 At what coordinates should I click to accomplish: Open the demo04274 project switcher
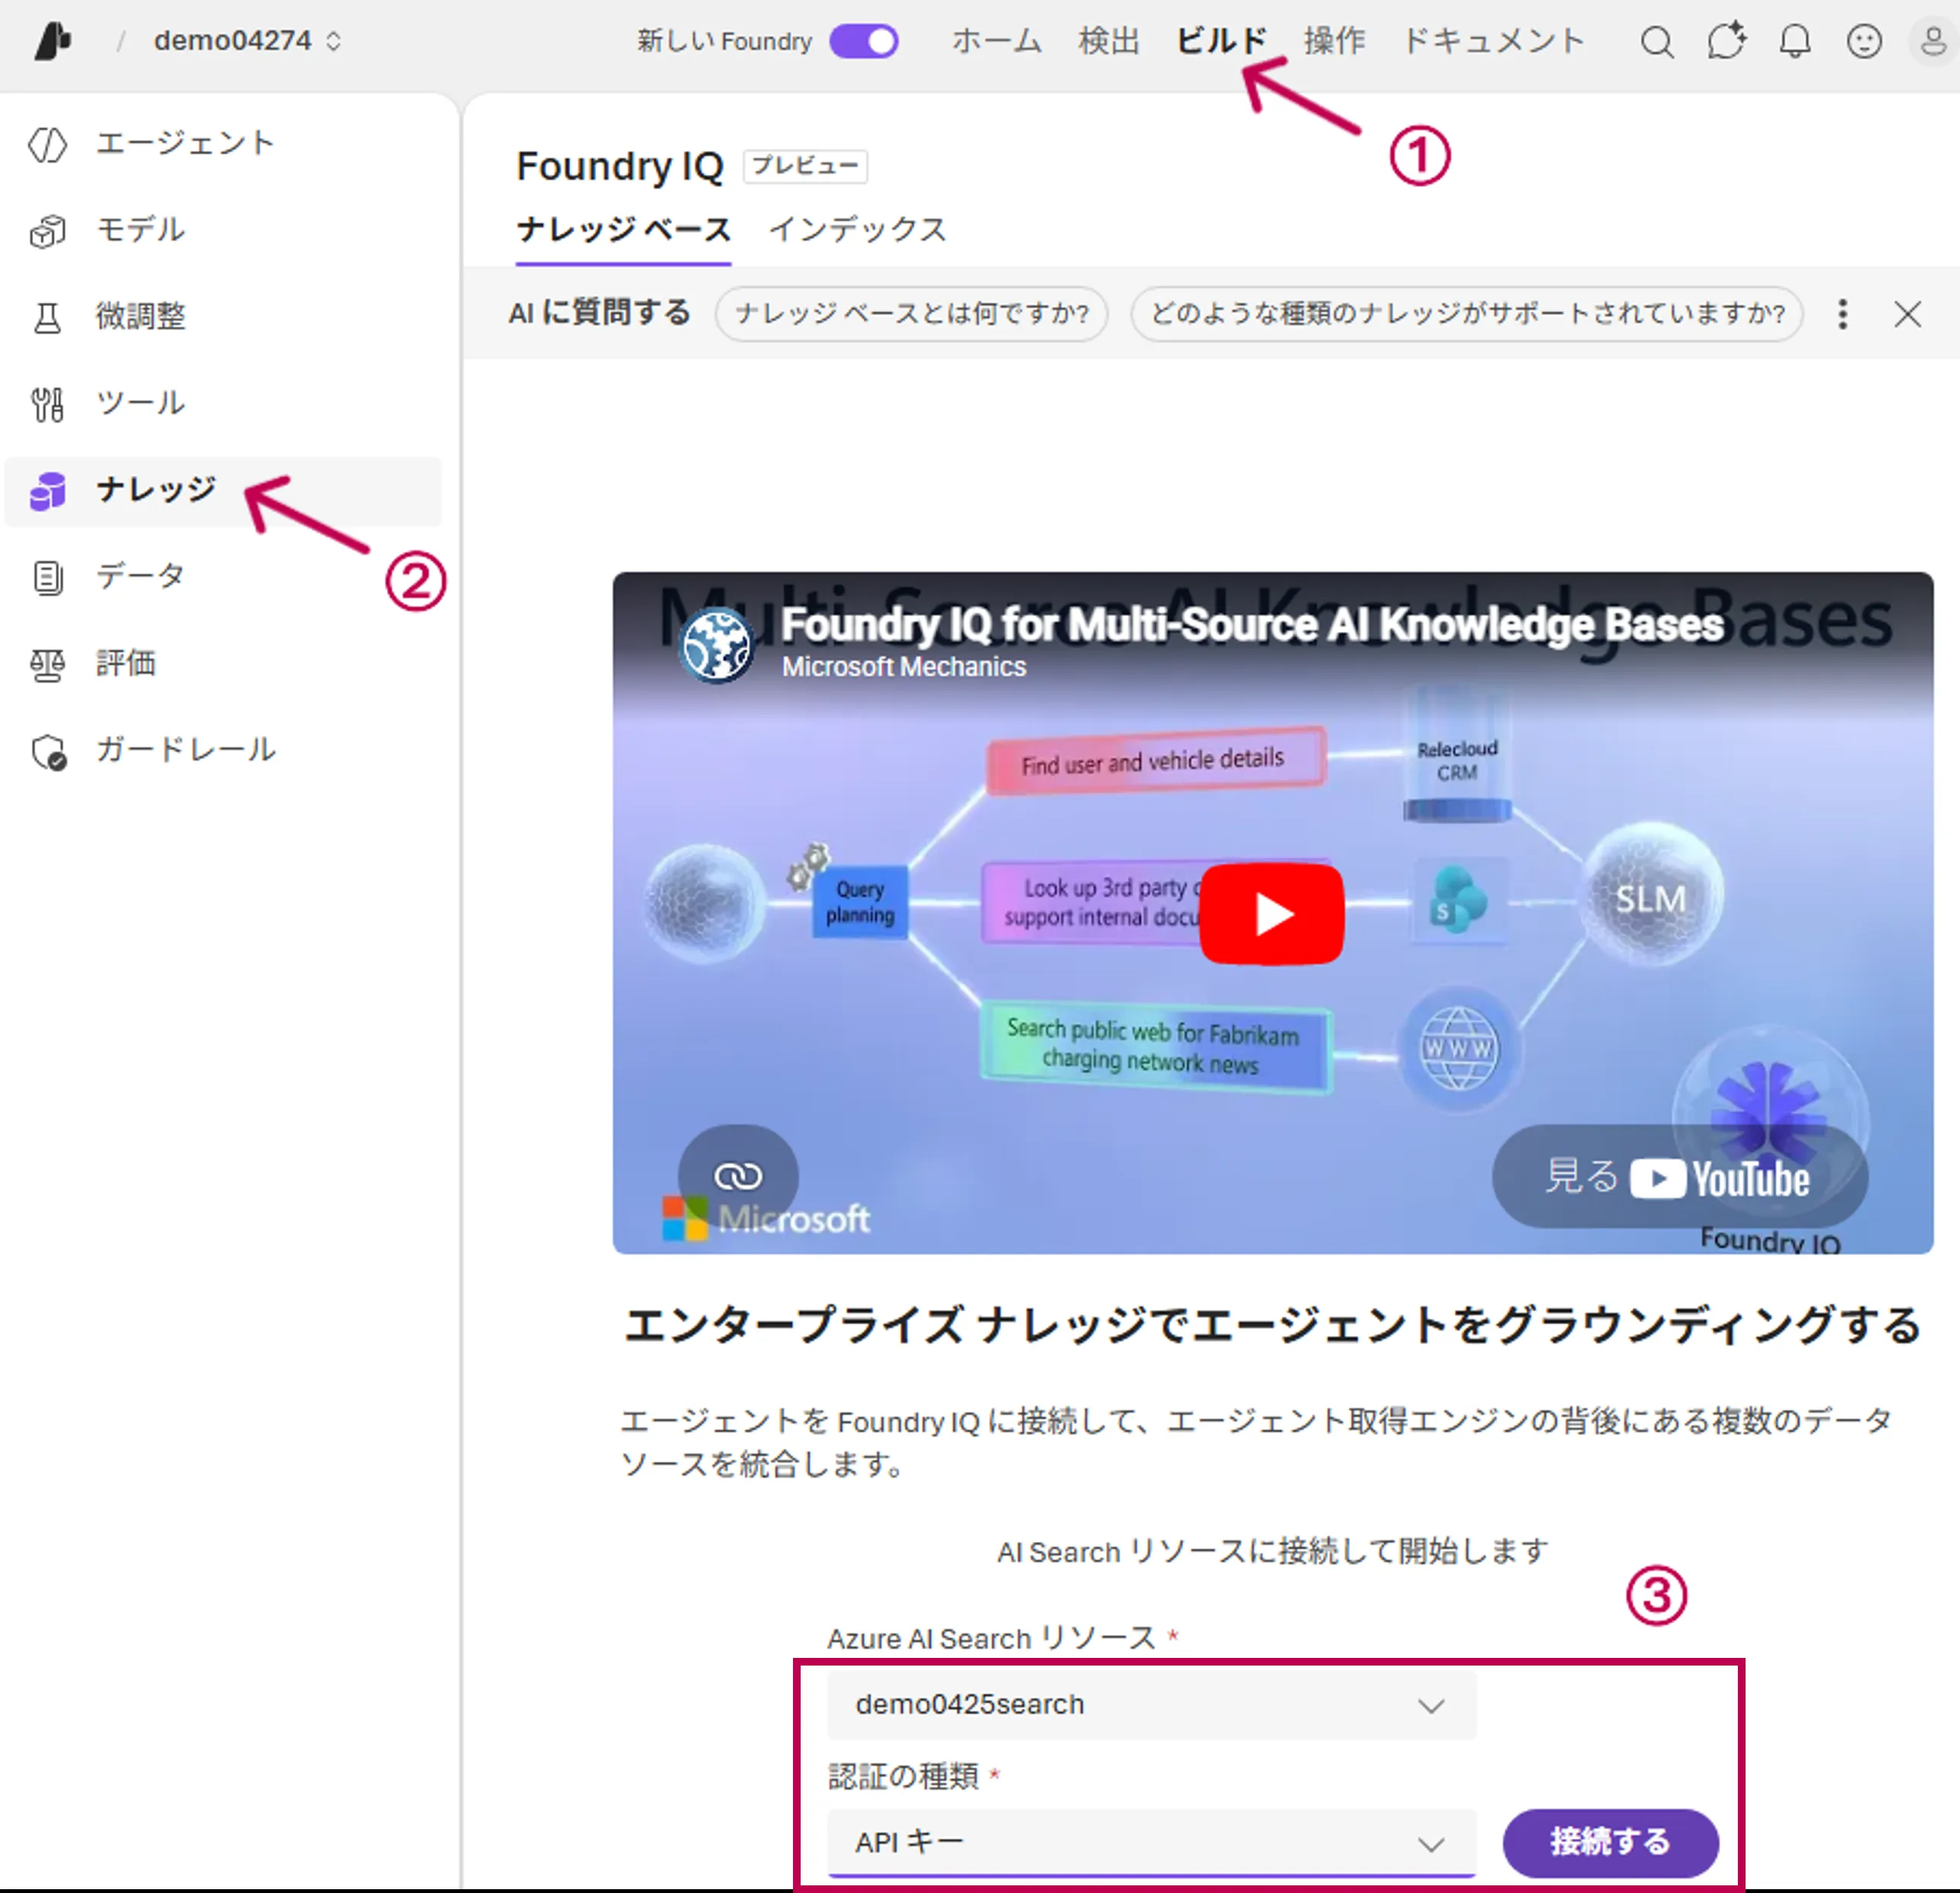pyautogui.click(x=247, y=41)
